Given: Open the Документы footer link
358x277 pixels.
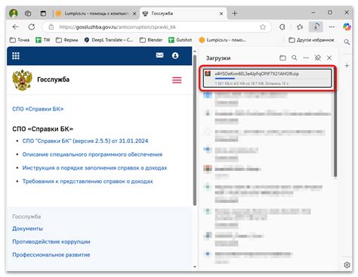Looking at the screenshot, I should click(27, 229).
